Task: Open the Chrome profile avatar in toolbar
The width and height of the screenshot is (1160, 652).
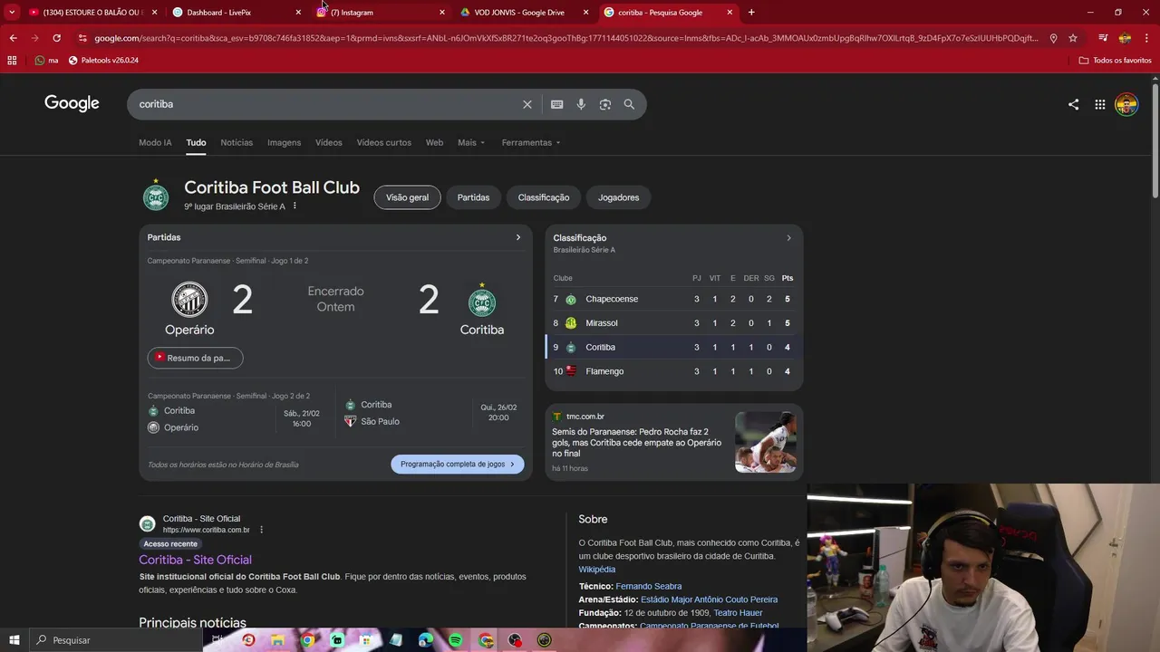Action: [1125, 38]
